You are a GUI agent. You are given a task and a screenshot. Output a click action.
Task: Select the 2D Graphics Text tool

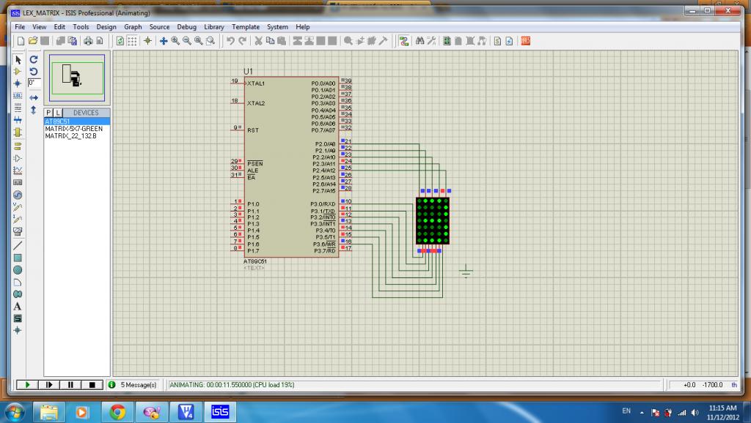pos(18,306)
